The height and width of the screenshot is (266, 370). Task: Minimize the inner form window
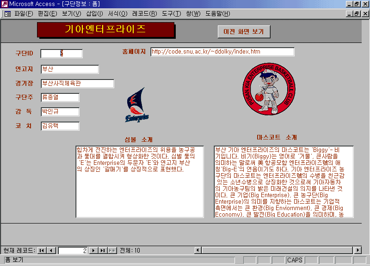[350, 14]
